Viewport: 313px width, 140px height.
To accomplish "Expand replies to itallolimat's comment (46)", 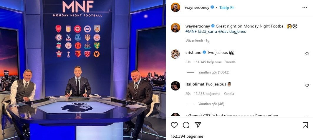I will (211, 104).
